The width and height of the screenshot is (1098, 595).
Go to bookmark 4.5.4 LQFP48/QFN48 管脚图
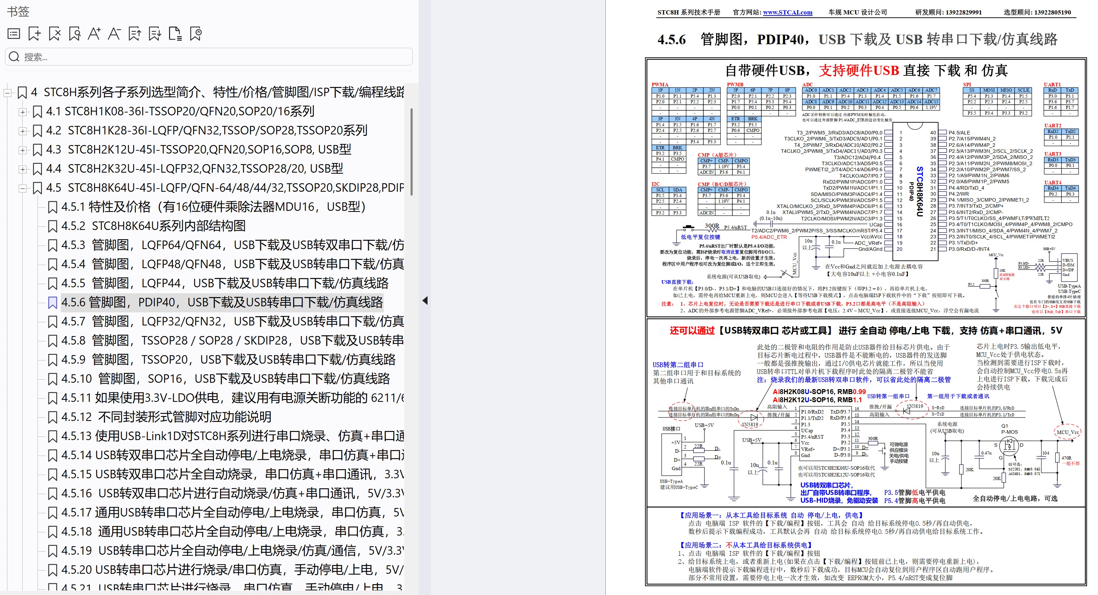coord(232,265)
